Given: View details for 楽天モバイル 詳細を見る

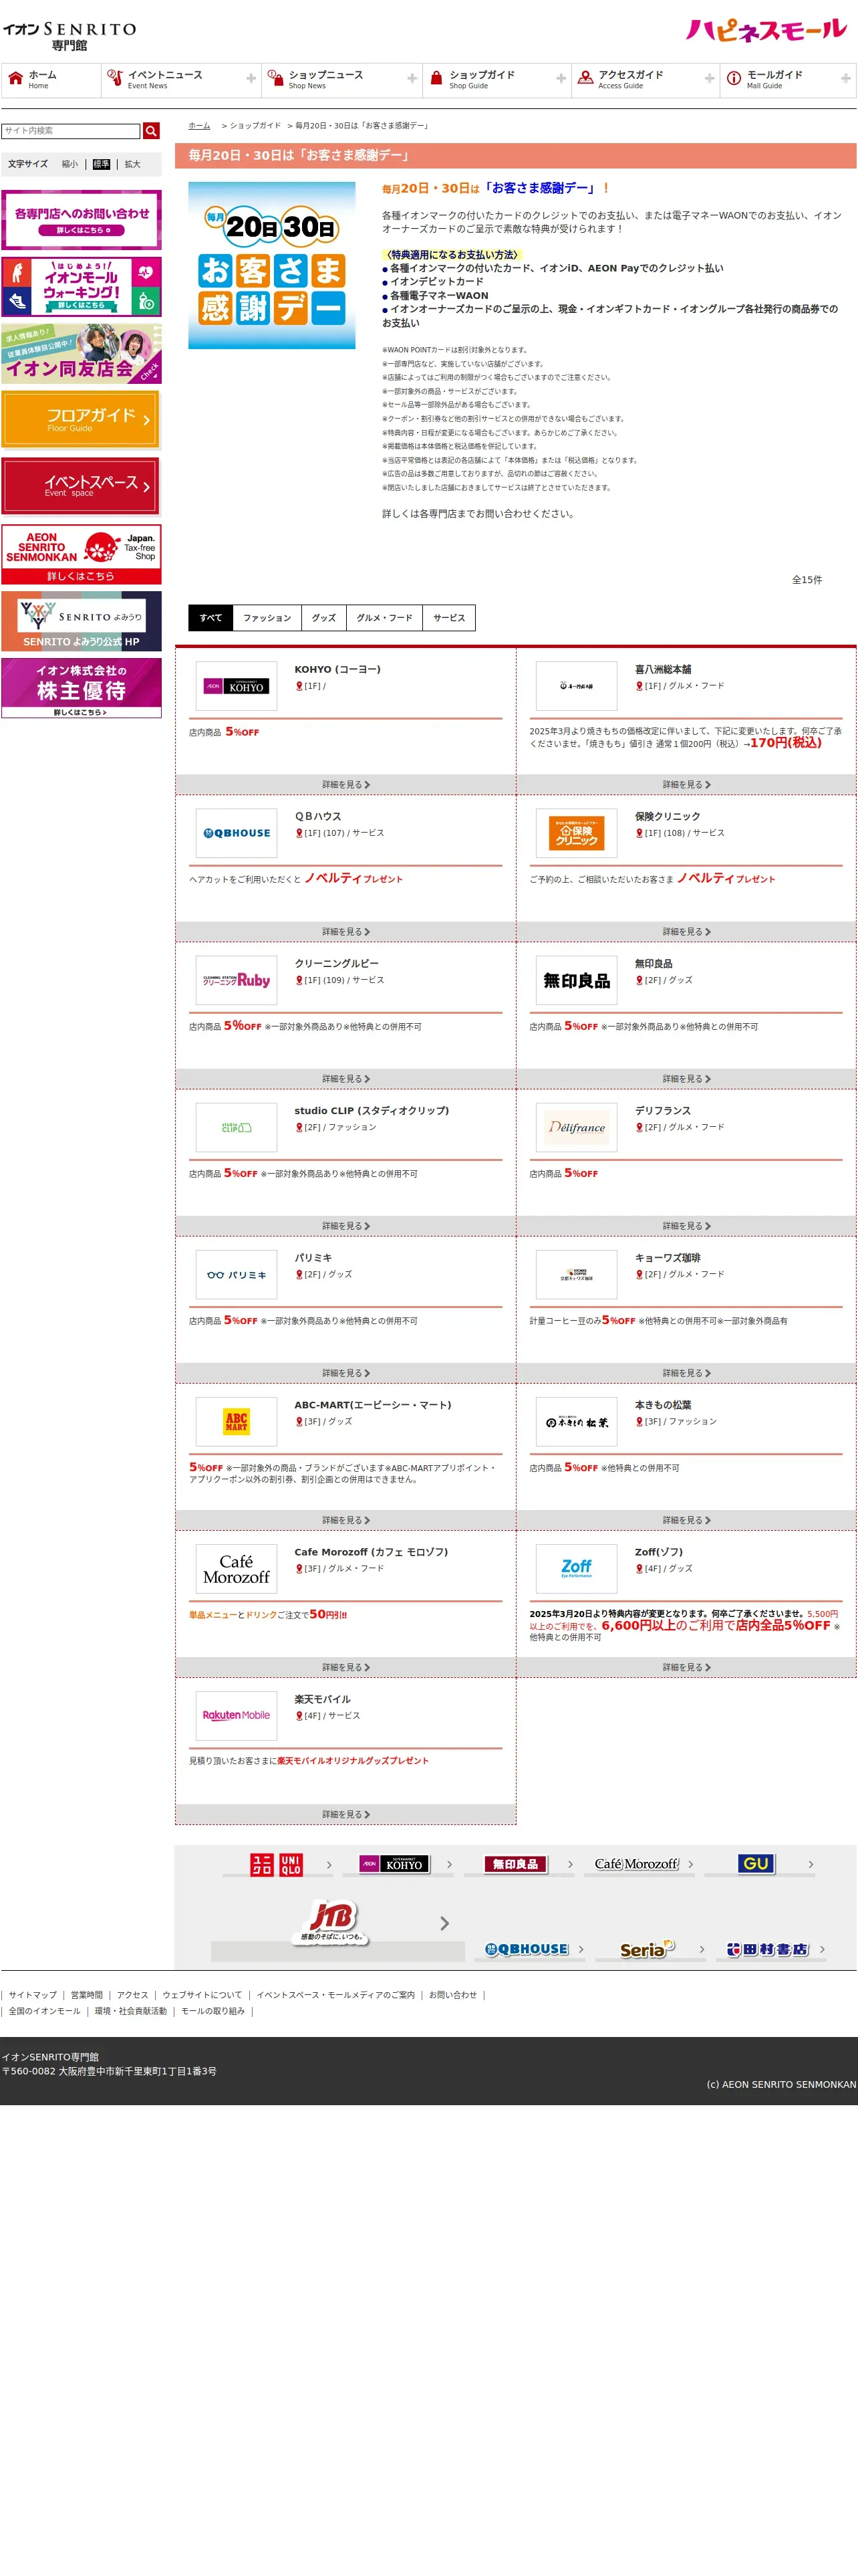Looking at the screenshot, I should tap(345, 1814).
